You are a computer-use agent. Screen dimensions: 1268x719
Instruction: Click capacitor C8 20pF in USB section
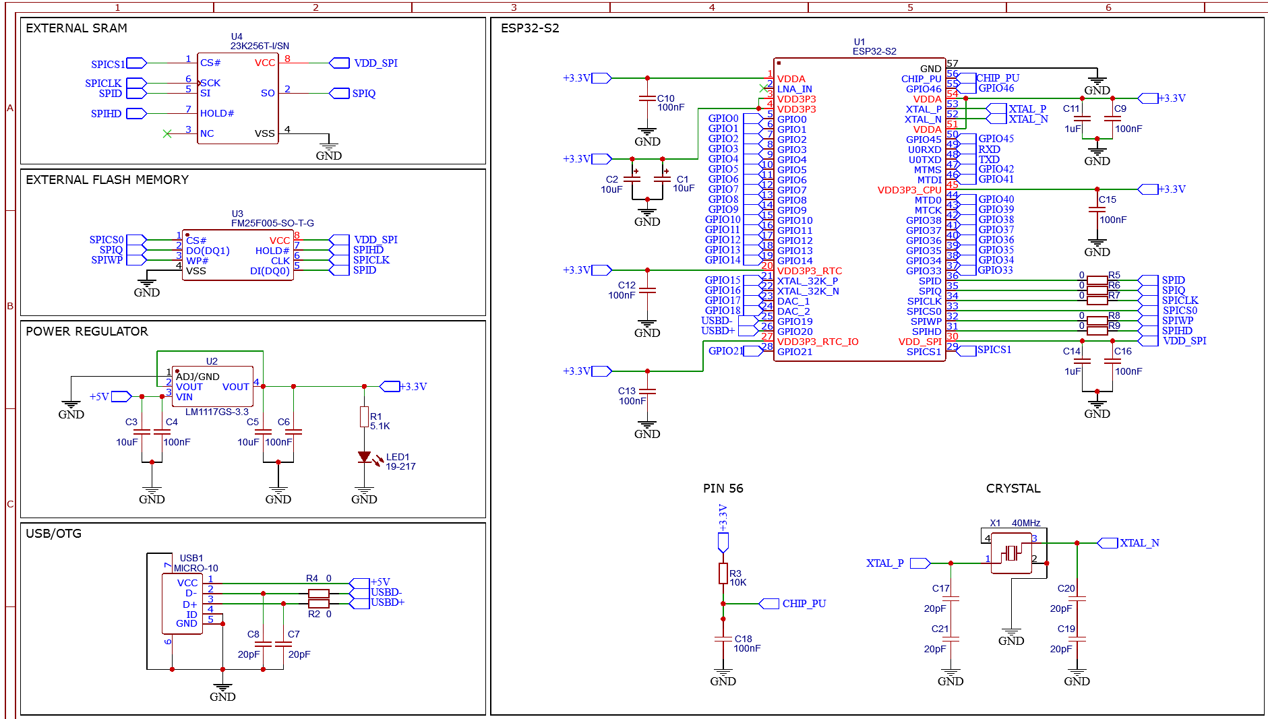[x=263, y=644]
